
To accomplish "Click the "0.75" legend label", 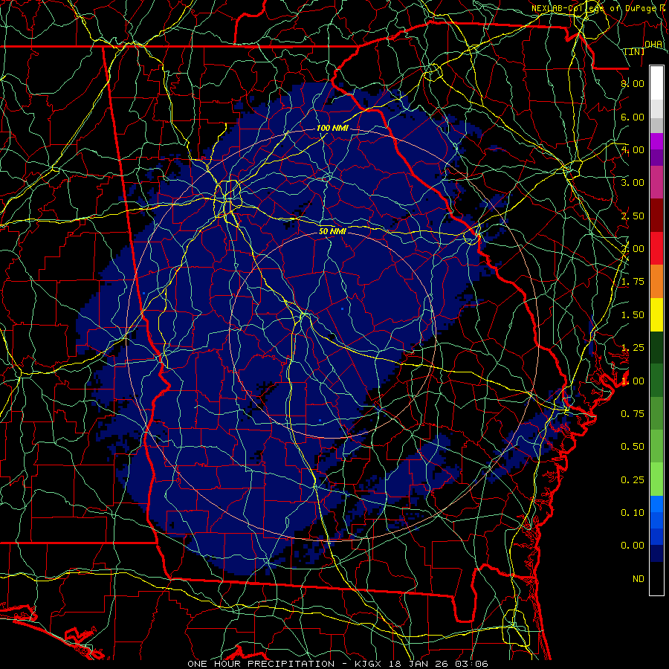I will click(x=633, y=414).
